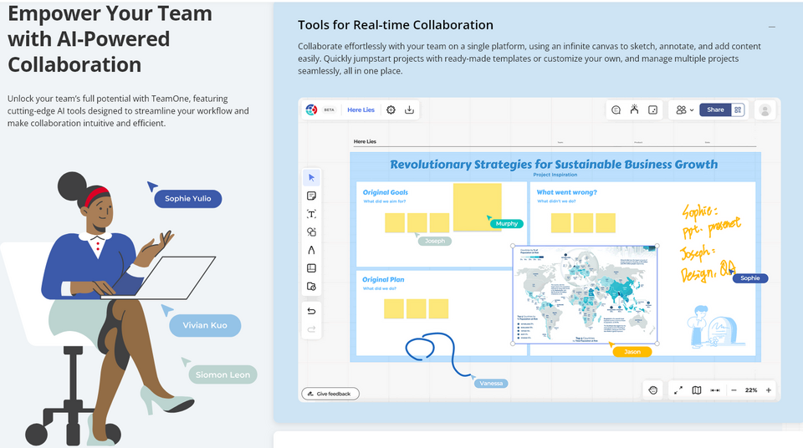Click the Vivian Kuo name tag
Screen dimensions: 803x448
tap(205, 325)
